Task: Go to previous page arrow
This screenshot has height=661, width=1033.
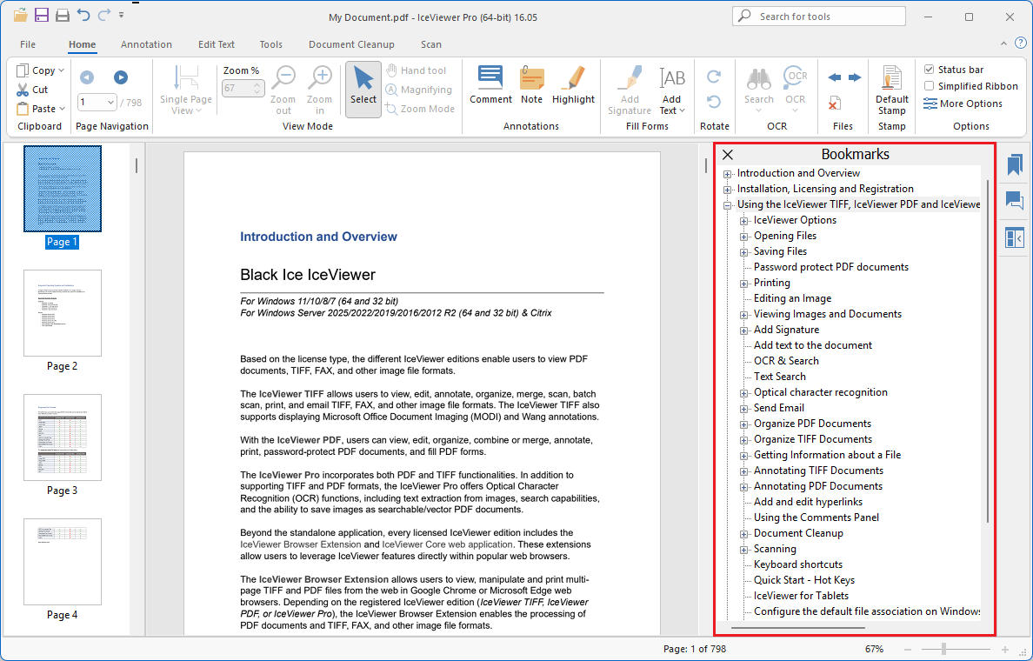Action: (87, 77)
